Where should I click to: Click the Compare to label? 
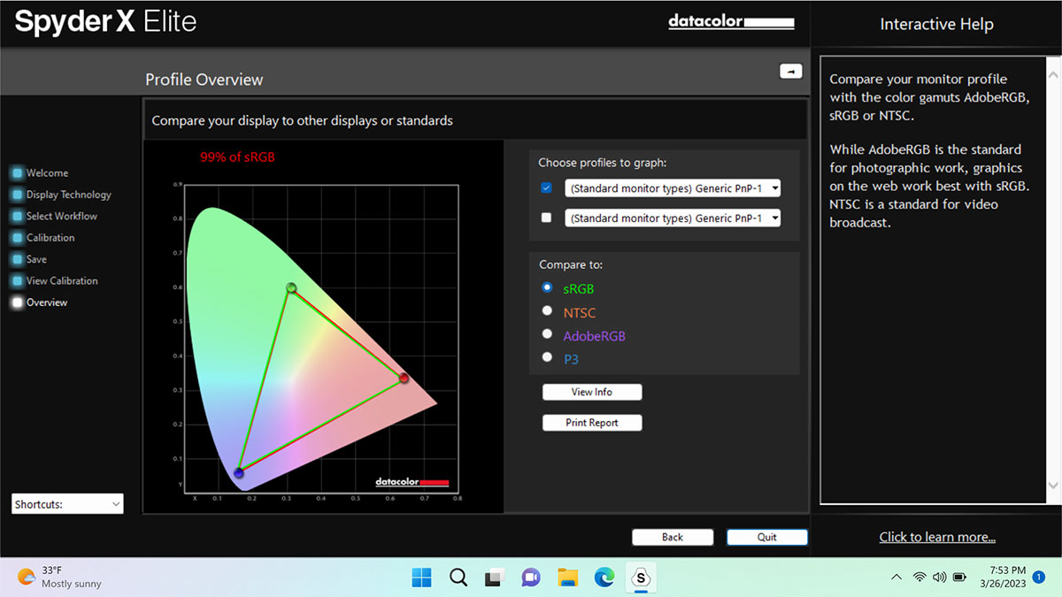coord(571,264)
